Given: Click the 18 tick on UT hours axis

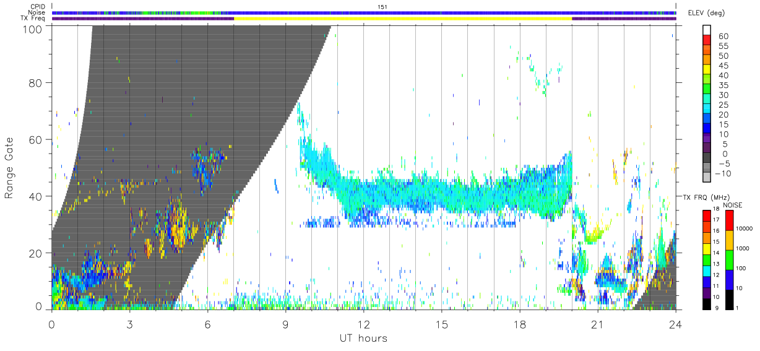Looking at the screenshot, I should pyautogui.click(x=519, y=324).
